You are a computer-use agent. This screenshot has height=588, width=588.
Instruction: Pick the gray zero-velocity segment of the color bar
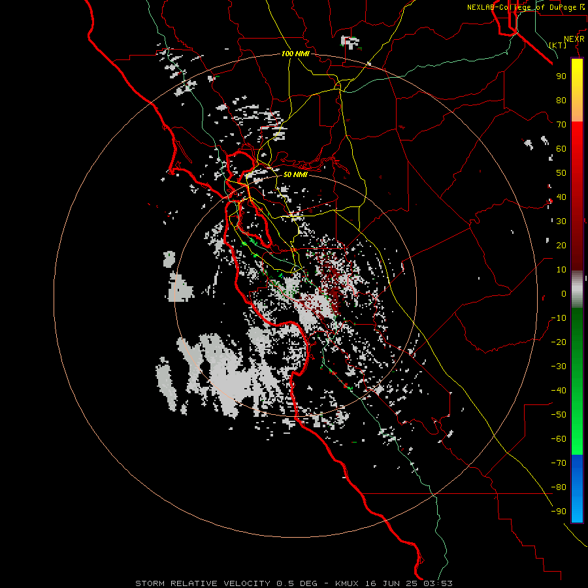[577, 289]
